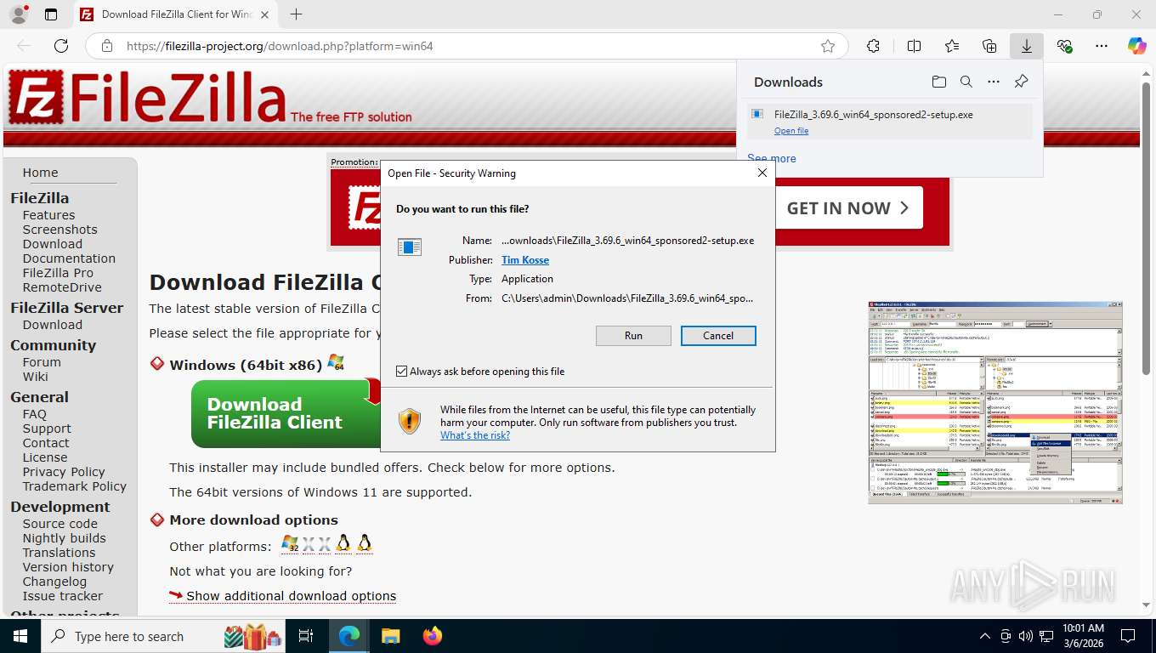View site information lock icon
The height and width of the screenshot is (653, 1156).
tap(106, 46)
